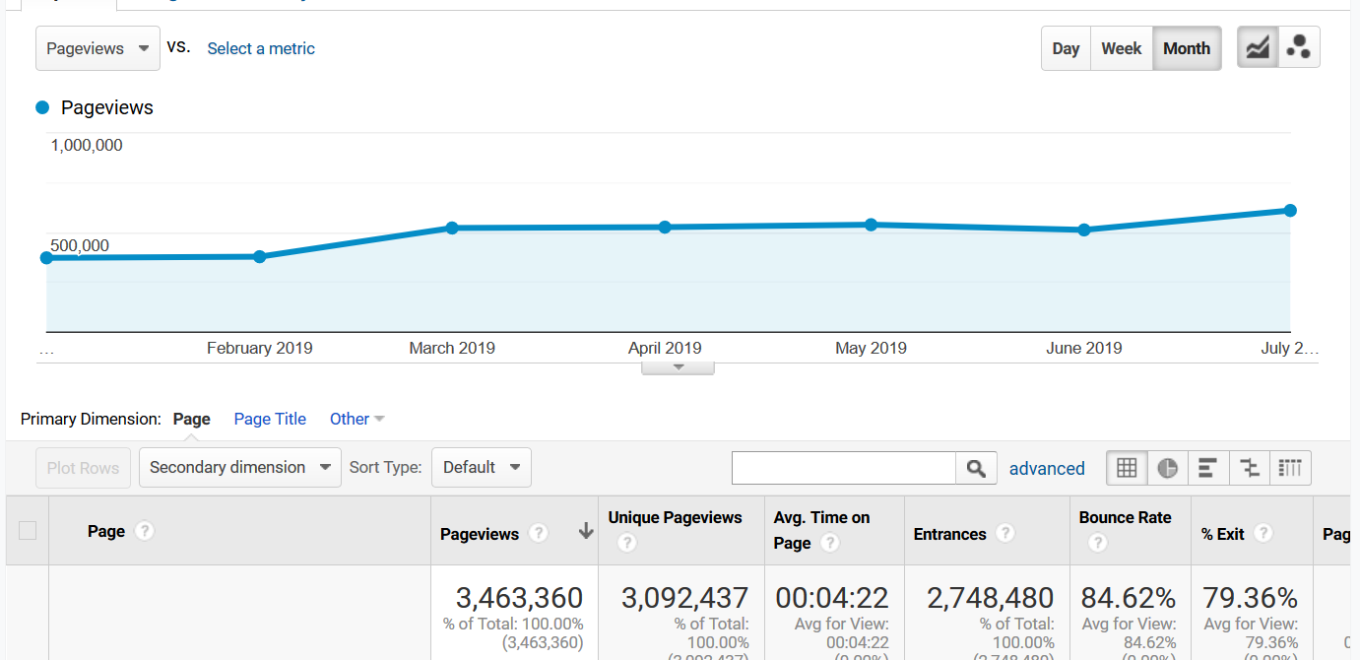Screen dimensions: 1360x660
Task: Select the performance bar view icon
Action: (1207, 468)
